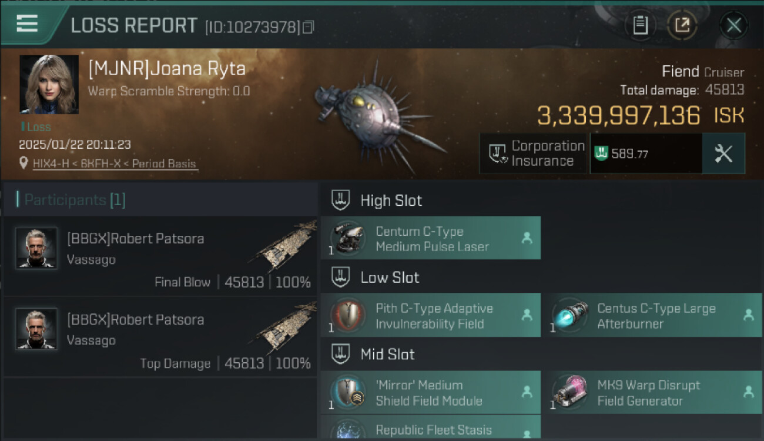The width and height of the screenshot is (764, 441).
Task: Copy the loss report ID
Action: (308, 27)
